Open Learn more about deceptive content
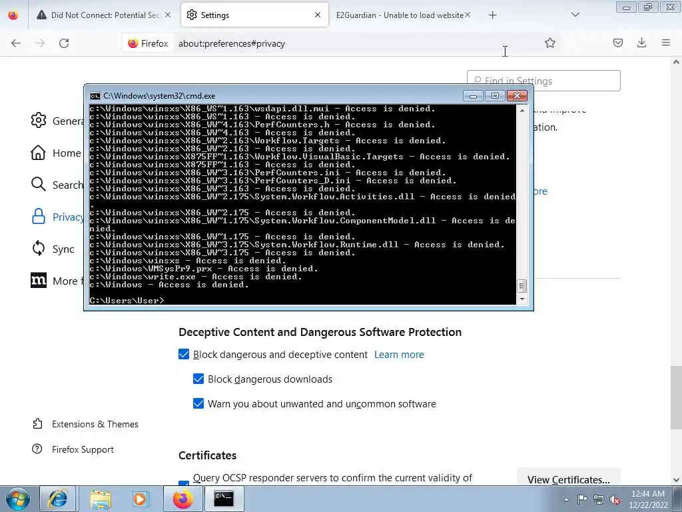The image size is (682, 512). 399,355
